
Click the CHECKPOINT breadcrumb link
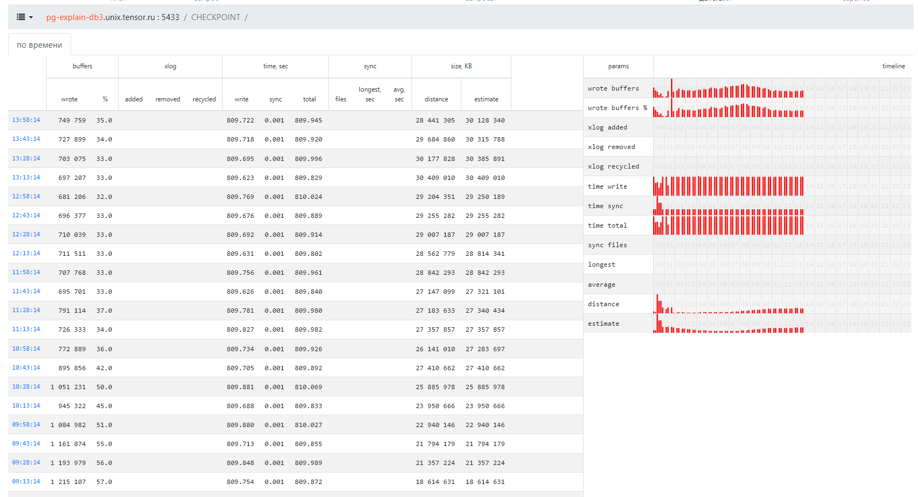[216, 17]
